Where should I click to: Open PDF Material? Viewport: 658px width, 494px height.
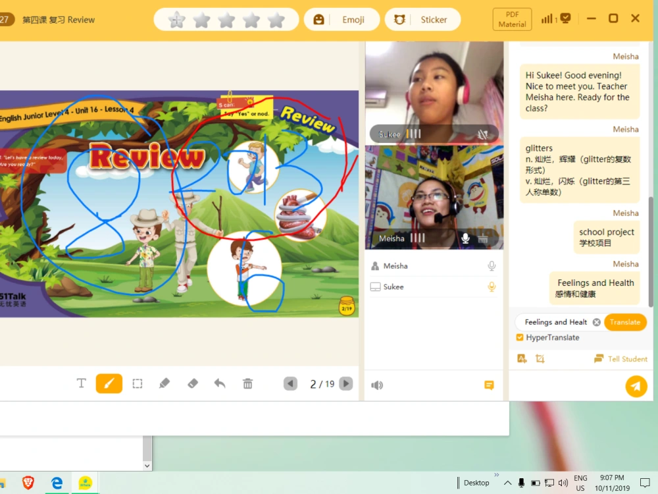point(512,19)
